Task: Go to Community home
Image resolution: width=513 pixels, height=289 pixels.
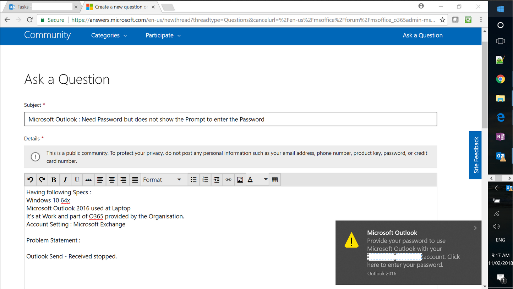Action: (47, 35)
